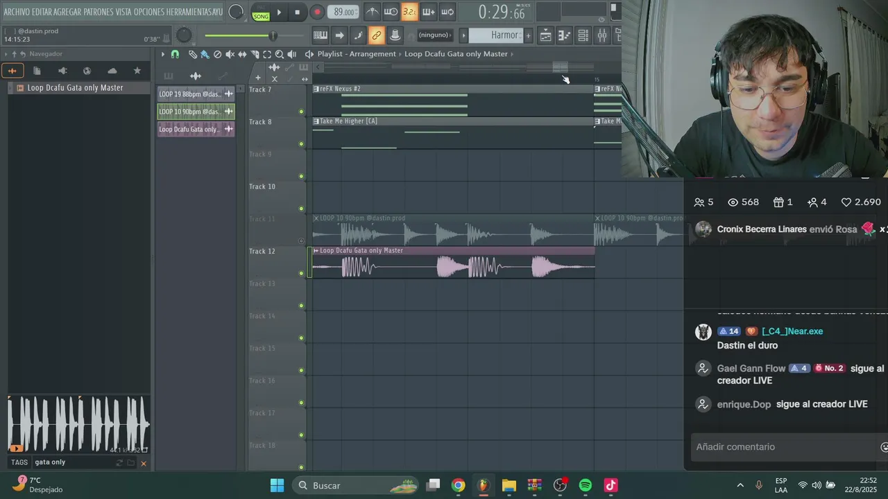The image size is (888, 499).
Task: Show audio clips tab in the picker panel
Action: click(196, 76)
